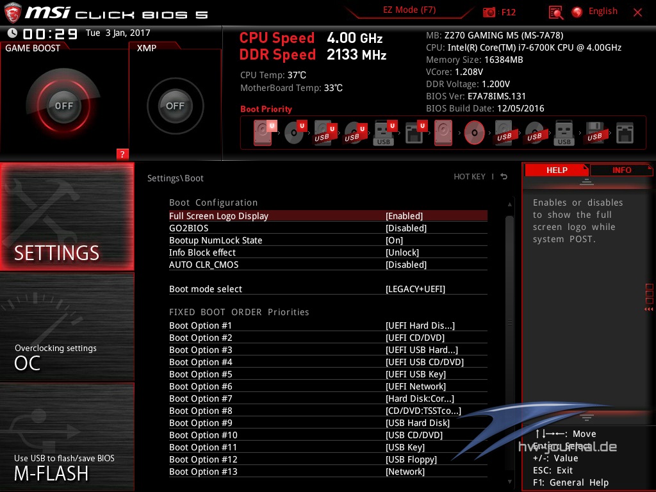Click the MSI dragon shield logo
The height and width of the screenshot is (492, 656).
click(13, 13)
